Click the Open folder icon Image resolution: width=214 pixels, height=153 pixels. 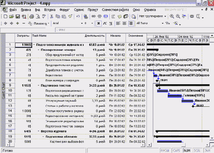11,17
